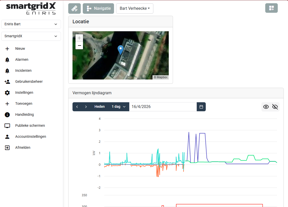Click the plus icon beside Toevoegen
This screenshot has height=207, width=288.
[x=7, y=104]
